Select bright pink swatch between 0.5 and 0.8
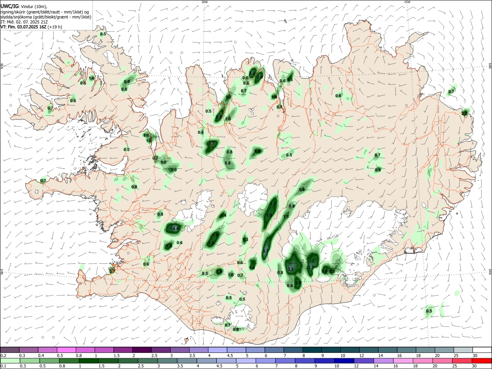This screenshot has height=369, width=492. tap(66, 350)
